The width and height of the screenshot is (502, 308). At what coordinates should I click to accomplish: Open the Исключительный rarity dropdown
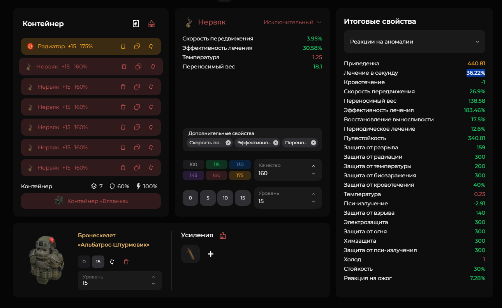[292, 23]
